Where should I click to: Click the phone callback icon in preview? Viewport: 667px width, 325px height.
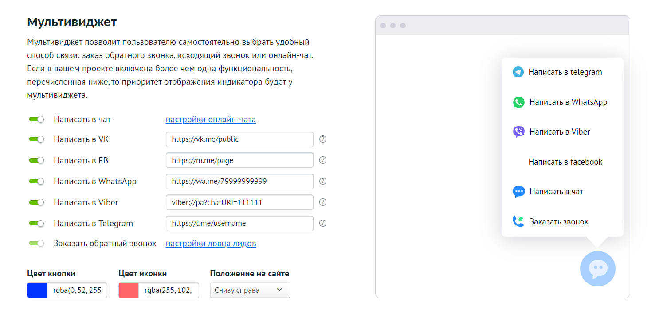(x=518, y=221)
